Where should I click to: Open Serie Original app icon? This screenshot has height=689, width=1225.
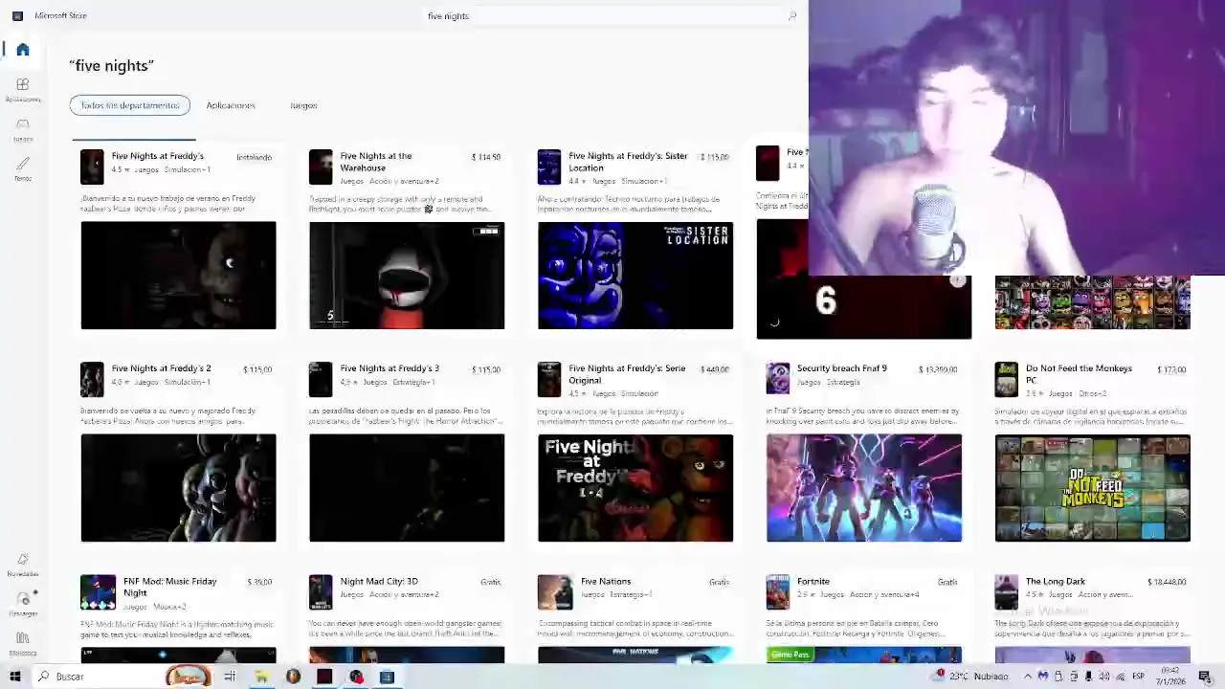[x=549, y=379]
